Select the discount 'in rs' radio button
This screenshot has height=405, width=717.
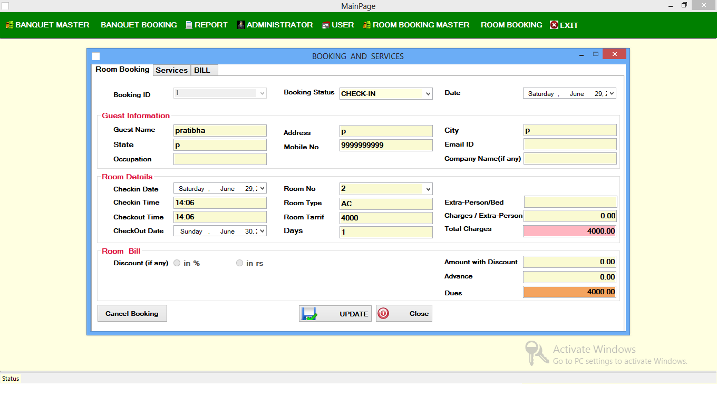[x=240, y=263]
